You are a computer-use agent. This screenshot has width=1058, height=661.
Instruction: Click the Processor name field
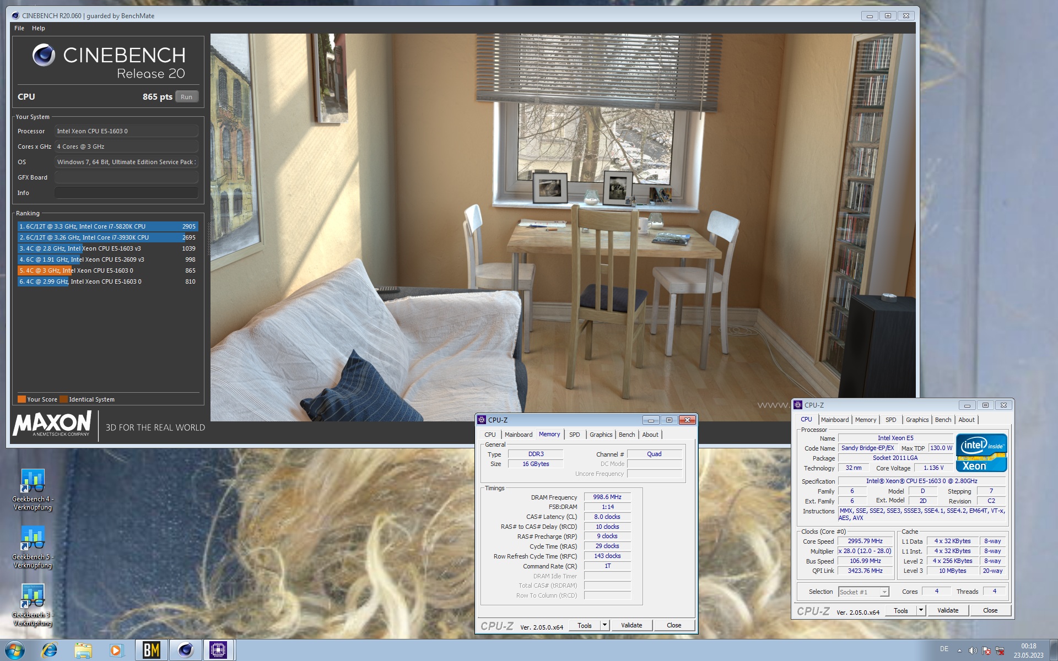point(126,131)
